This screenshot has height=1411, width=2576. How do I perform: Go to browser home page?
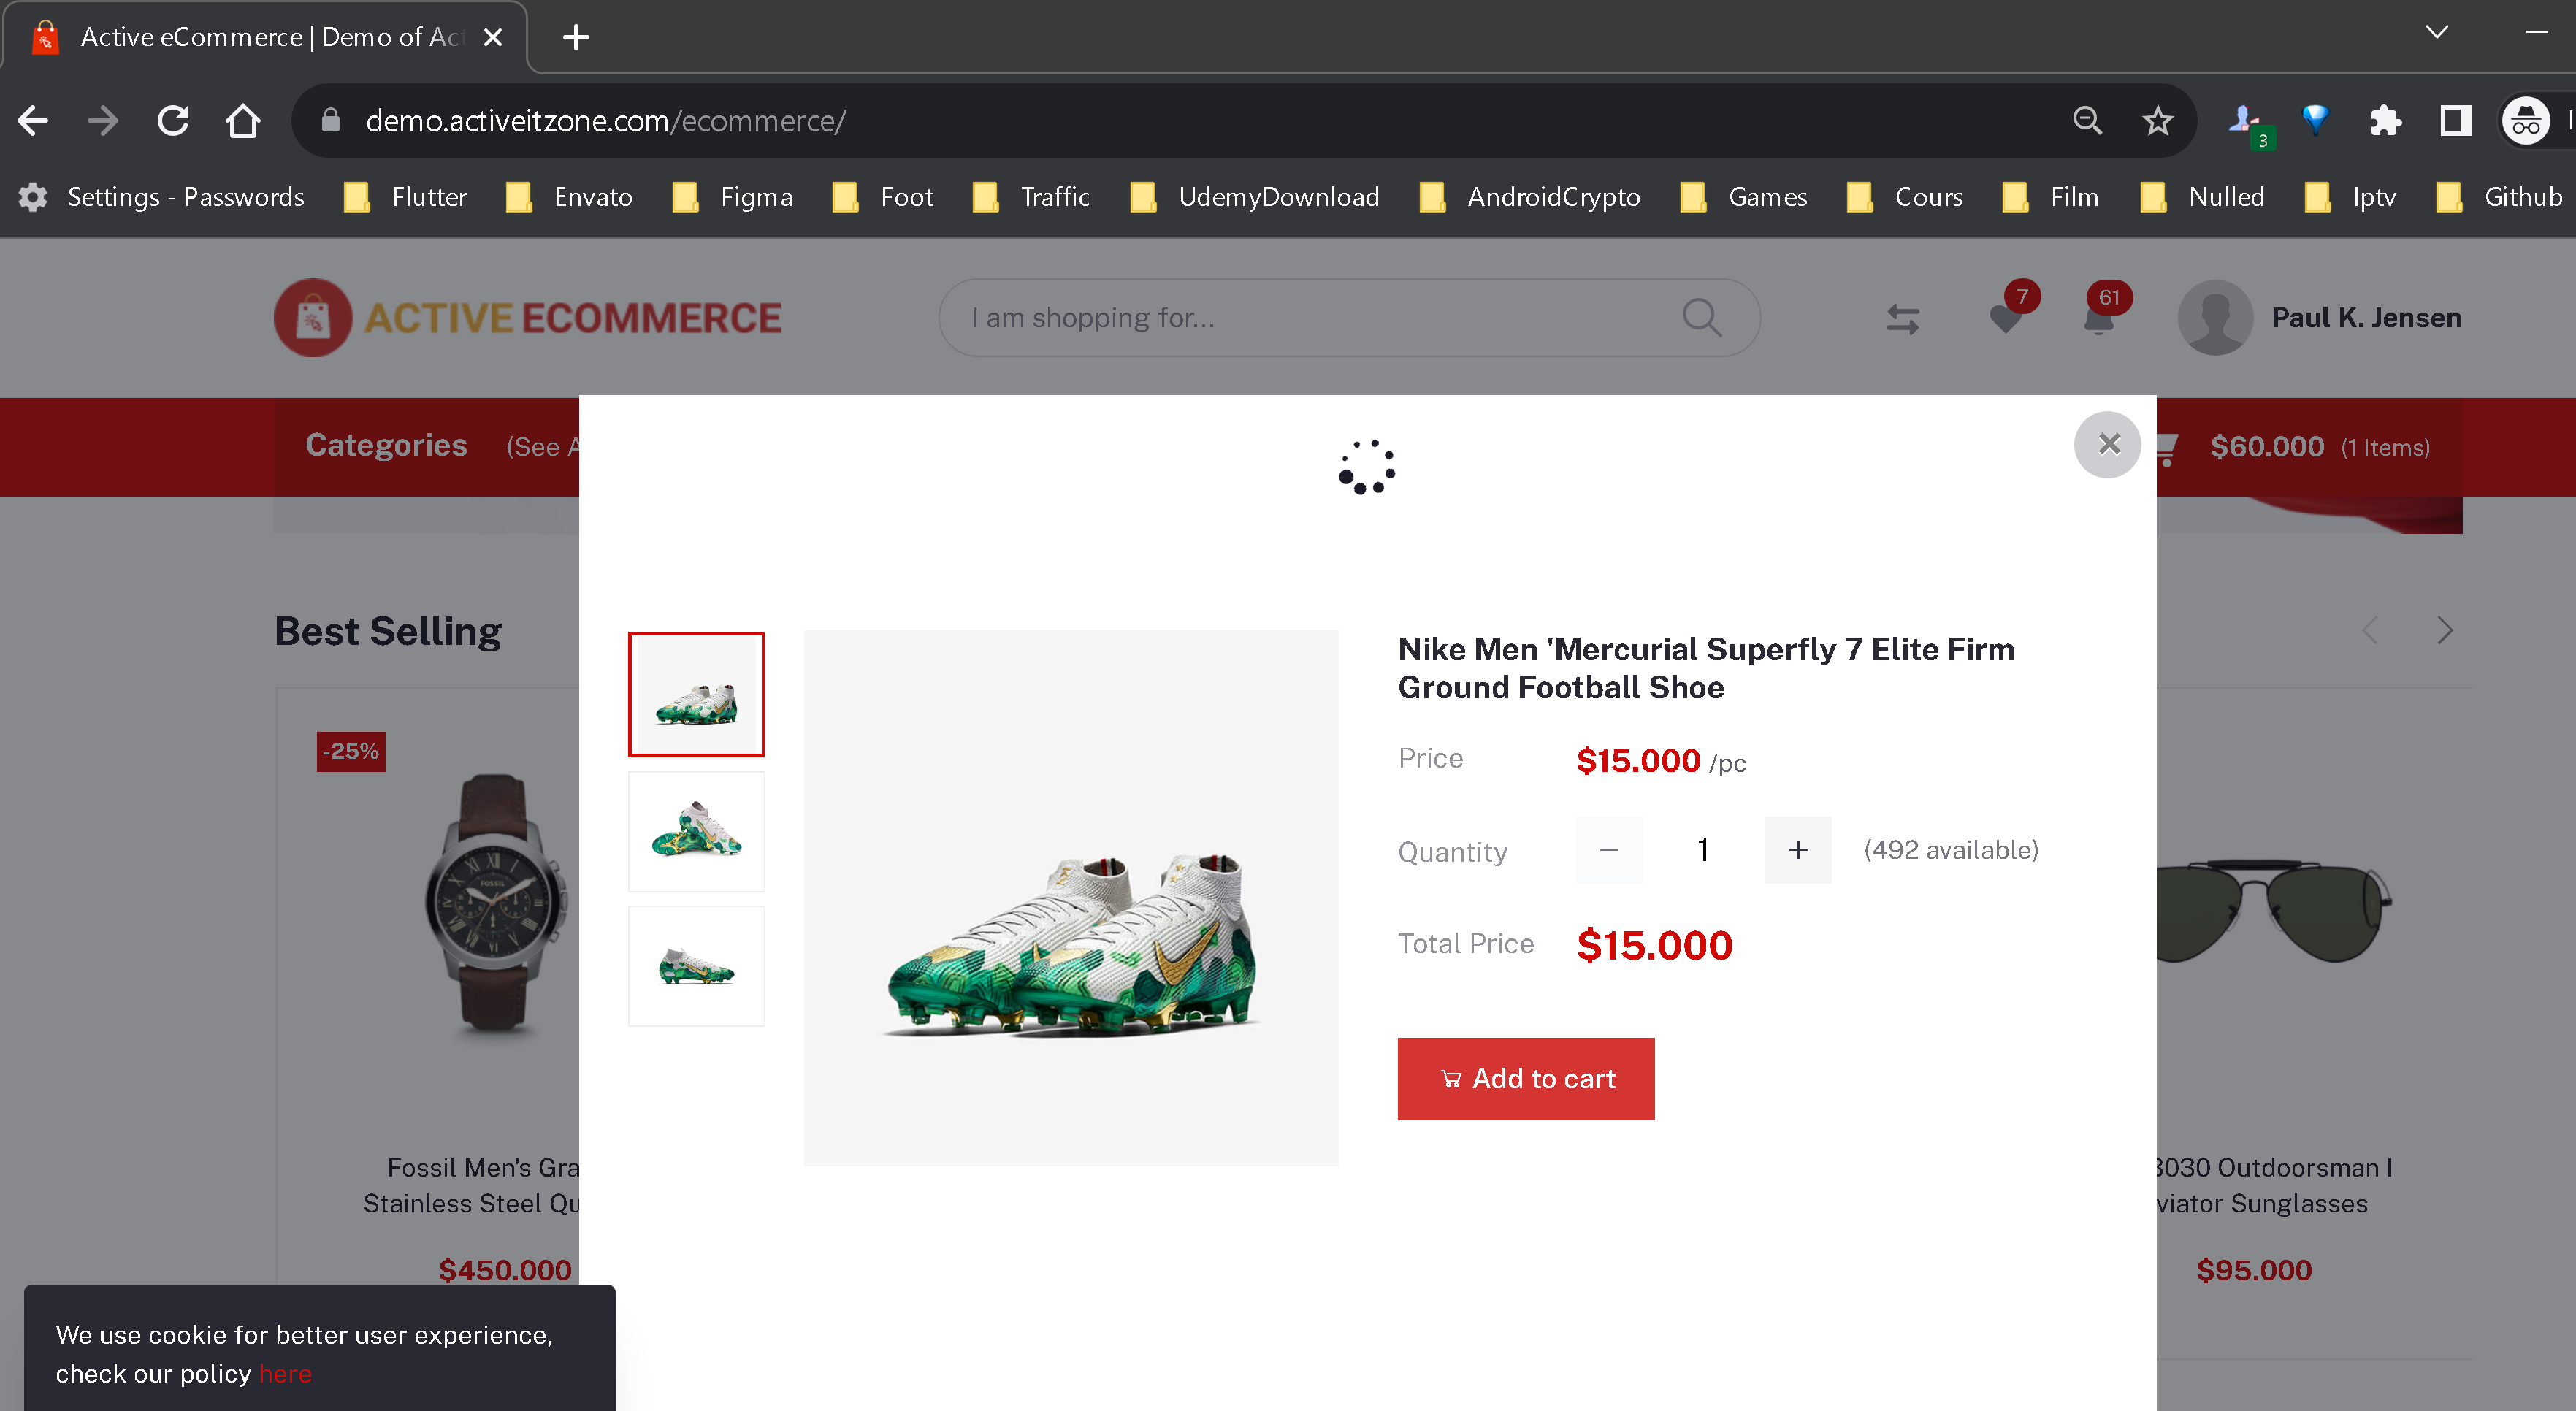click(242, 121)
